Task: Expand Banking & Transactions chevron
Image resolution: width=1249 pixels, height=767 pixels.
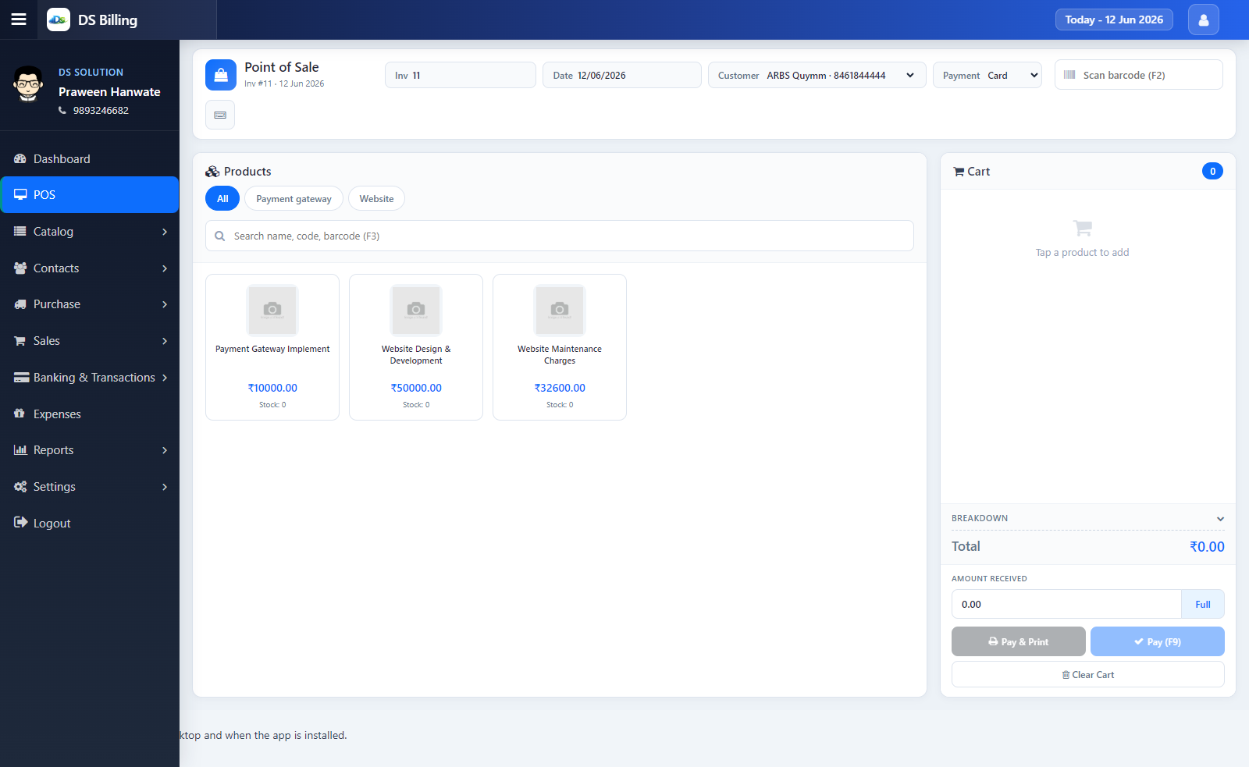Action: [165, 378]
